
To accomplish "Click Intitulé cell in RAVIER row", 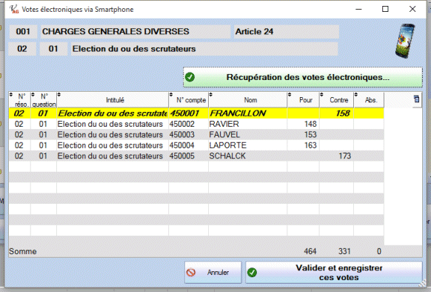I will coord(113,124).
